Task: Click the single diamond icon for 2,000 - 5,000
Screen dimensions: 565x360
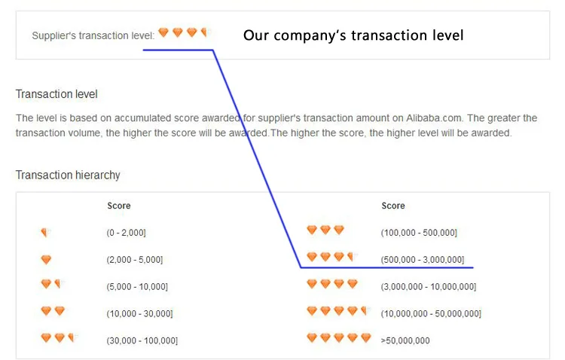Action: pyautogui.click(x=46, y=260)
